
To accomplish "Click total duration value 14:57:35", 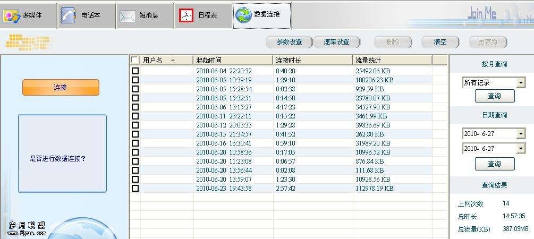I will [514, 216].
